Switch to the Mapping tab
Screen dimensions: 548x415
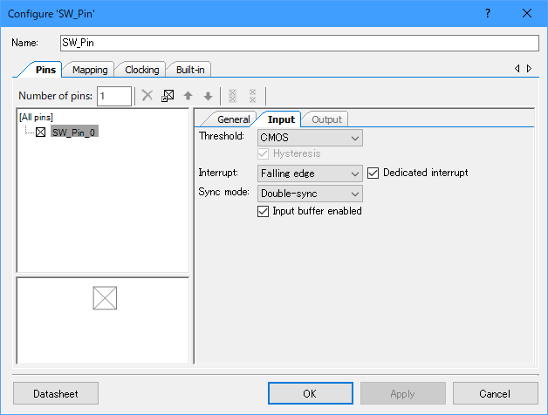(x=90, y=70)
